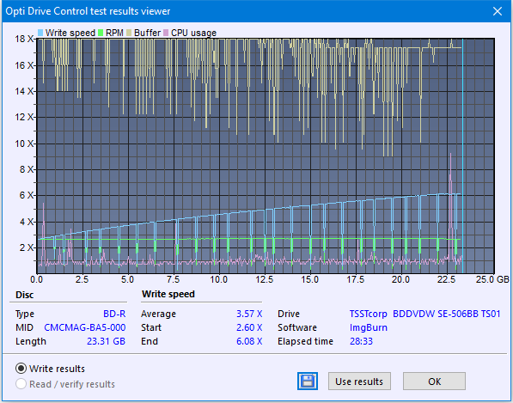Click the Elapsed time label
513x403 pixels.
coord(305,341)
